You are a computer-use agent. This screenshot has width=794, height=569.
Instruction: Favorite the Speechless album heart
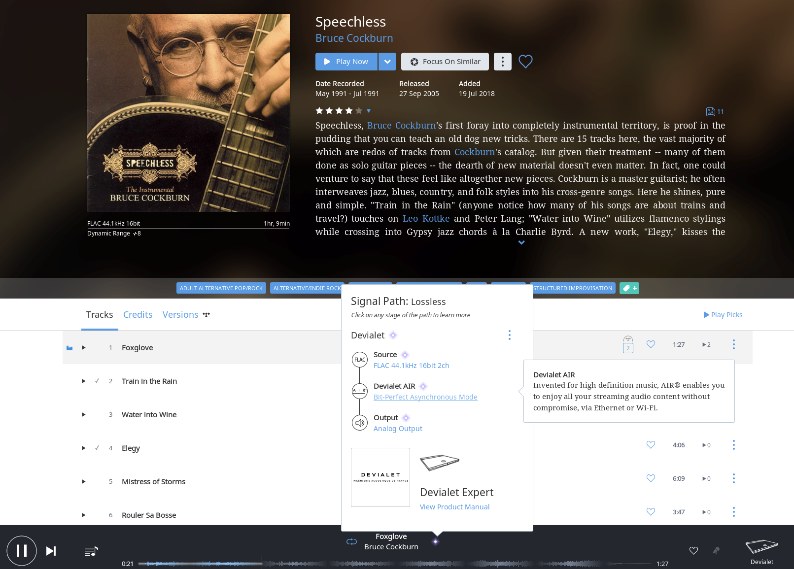click(525, 62)
